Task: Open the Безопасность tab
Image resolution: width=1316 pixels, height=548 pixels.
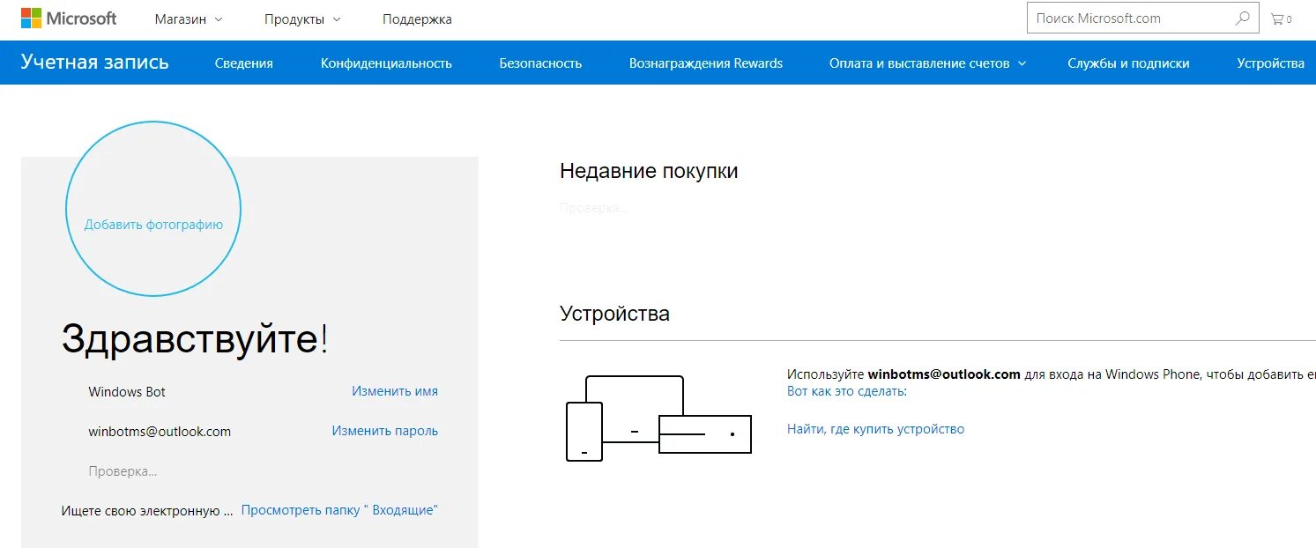Action: [x=540, y=63]
